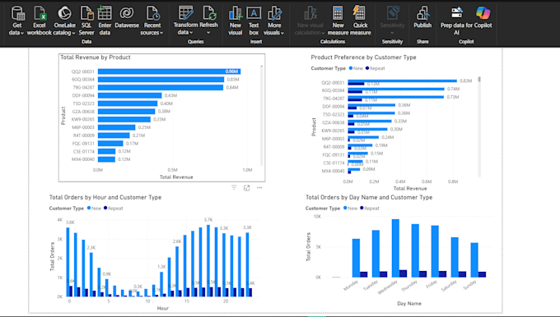560x317 pixels.
Task: Import from Excel workbook
Action: 40,21
